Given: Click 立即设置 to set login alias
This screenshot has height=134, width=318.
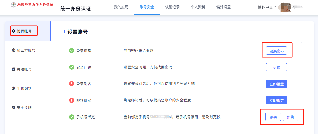Looking at the screenshot, I should pos(276,84).
